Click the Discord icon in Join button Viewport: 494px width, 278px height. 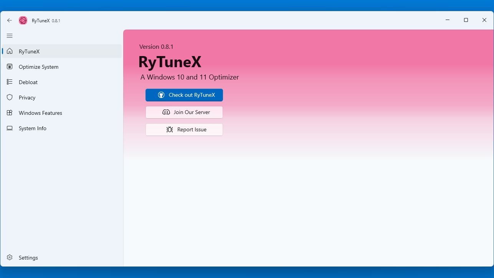(x=166, y=112)
